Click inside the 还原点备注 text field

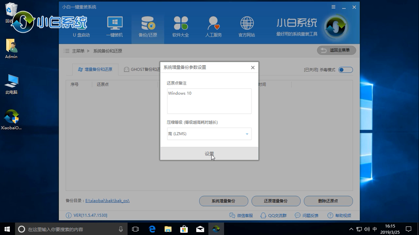[x=209, y=101]
